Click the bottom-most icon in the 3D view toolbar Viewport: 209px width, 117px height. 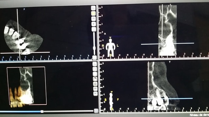(95, 94)
